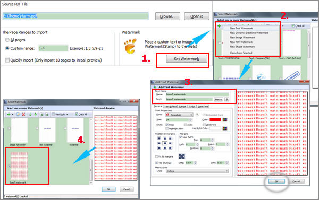This screenshot has width=319, height=200.
Task: Select the All pages radio button
Action: click(7, 40)
